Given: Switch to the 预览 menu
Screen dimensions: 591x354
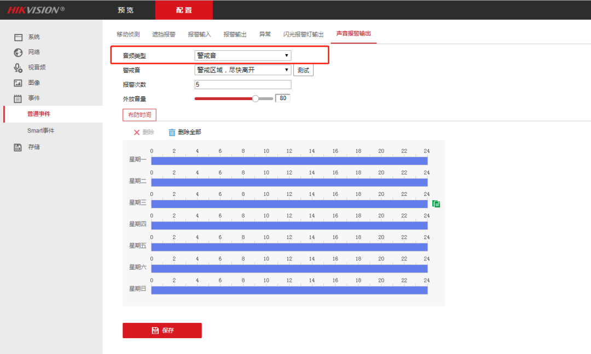Looking at the screenshot, I should 125,10.
